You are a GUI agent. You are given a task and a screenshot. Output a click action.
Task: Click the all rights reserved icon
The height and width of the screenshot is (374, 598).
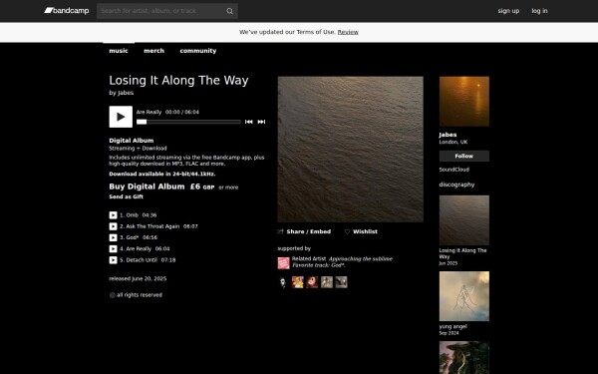click(x=112, y=295)
